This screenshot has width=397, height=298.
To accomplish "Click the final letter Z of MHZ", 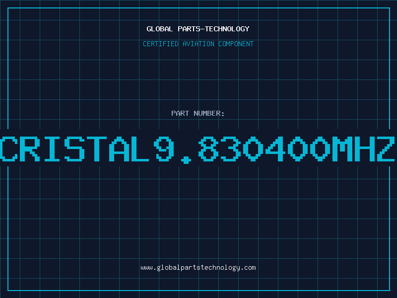I will coord(386,149).
